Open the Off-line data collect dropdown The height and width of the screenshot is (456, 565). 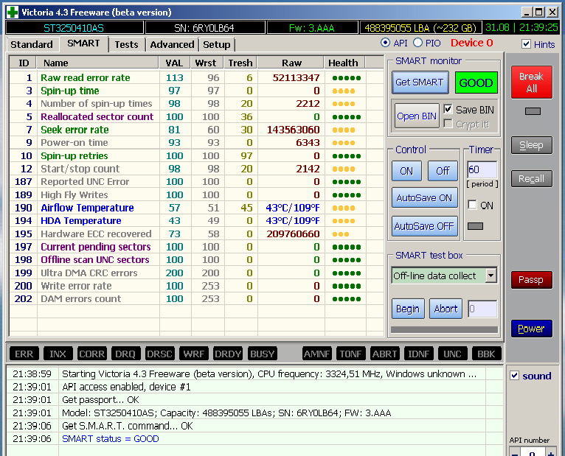(491, 276)
